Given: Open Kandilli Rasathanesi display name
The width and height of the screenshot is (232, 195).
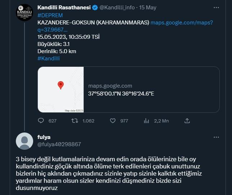Looking at the screenshot, I should pyautogui.click(x=64, y=8).
